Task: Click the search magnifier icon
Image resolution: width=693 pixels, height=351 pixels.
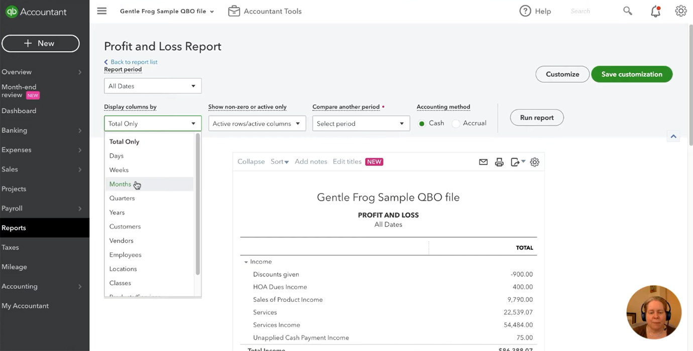Action: tap(628, 11)
